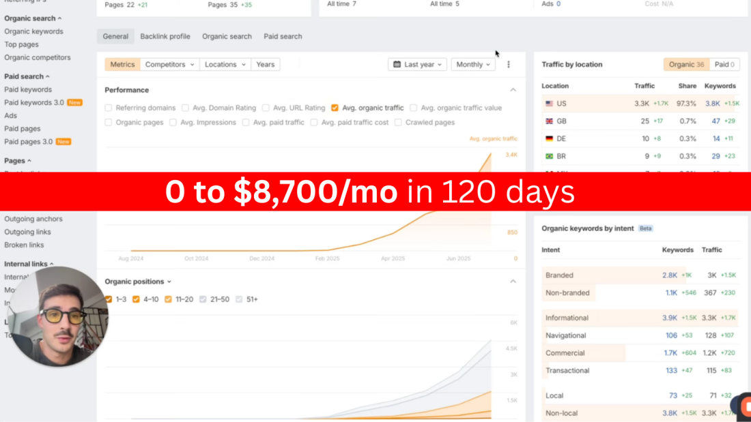
Task: Enable the 21–50 positions checkbox
Action: click(203, 299)
